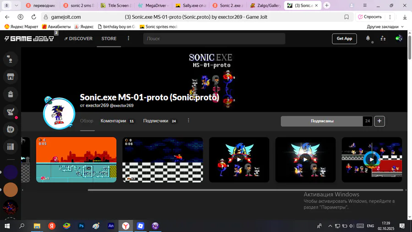The image size is (412, 232).
Task: Open Sonic sprites mod bookmark
Action: click(x=159, y=27)
